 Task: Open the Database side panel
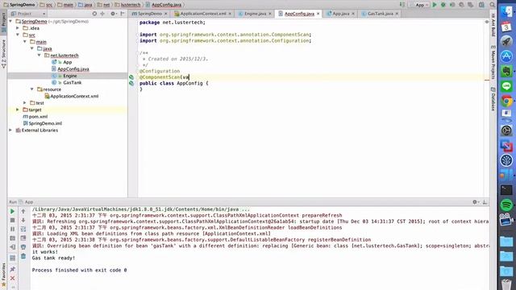(493, 99)
